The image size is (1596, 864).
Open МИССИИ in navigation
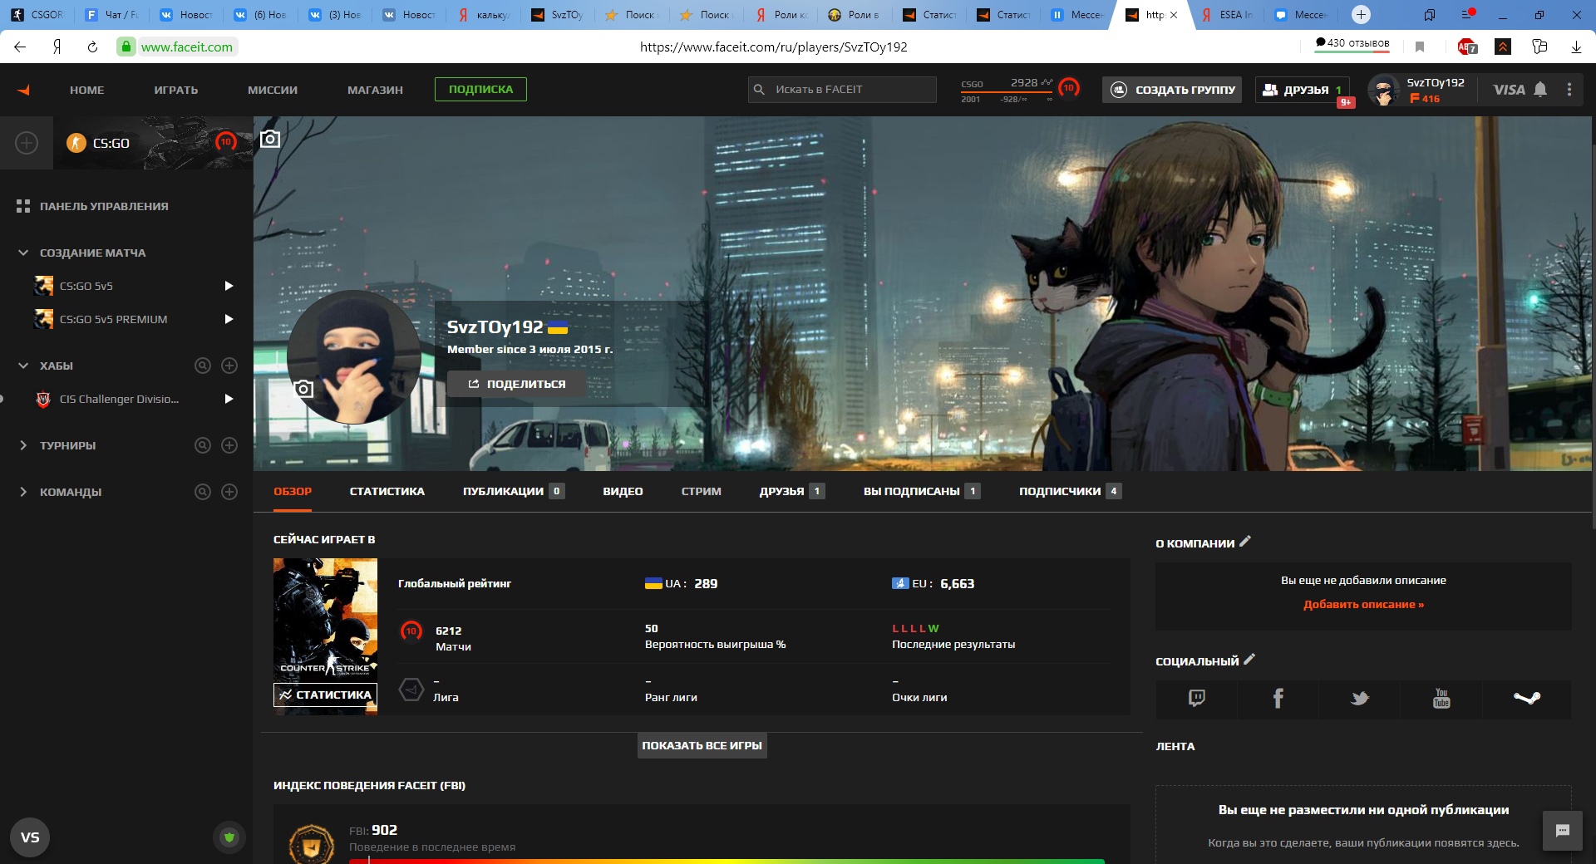[273, 90]
